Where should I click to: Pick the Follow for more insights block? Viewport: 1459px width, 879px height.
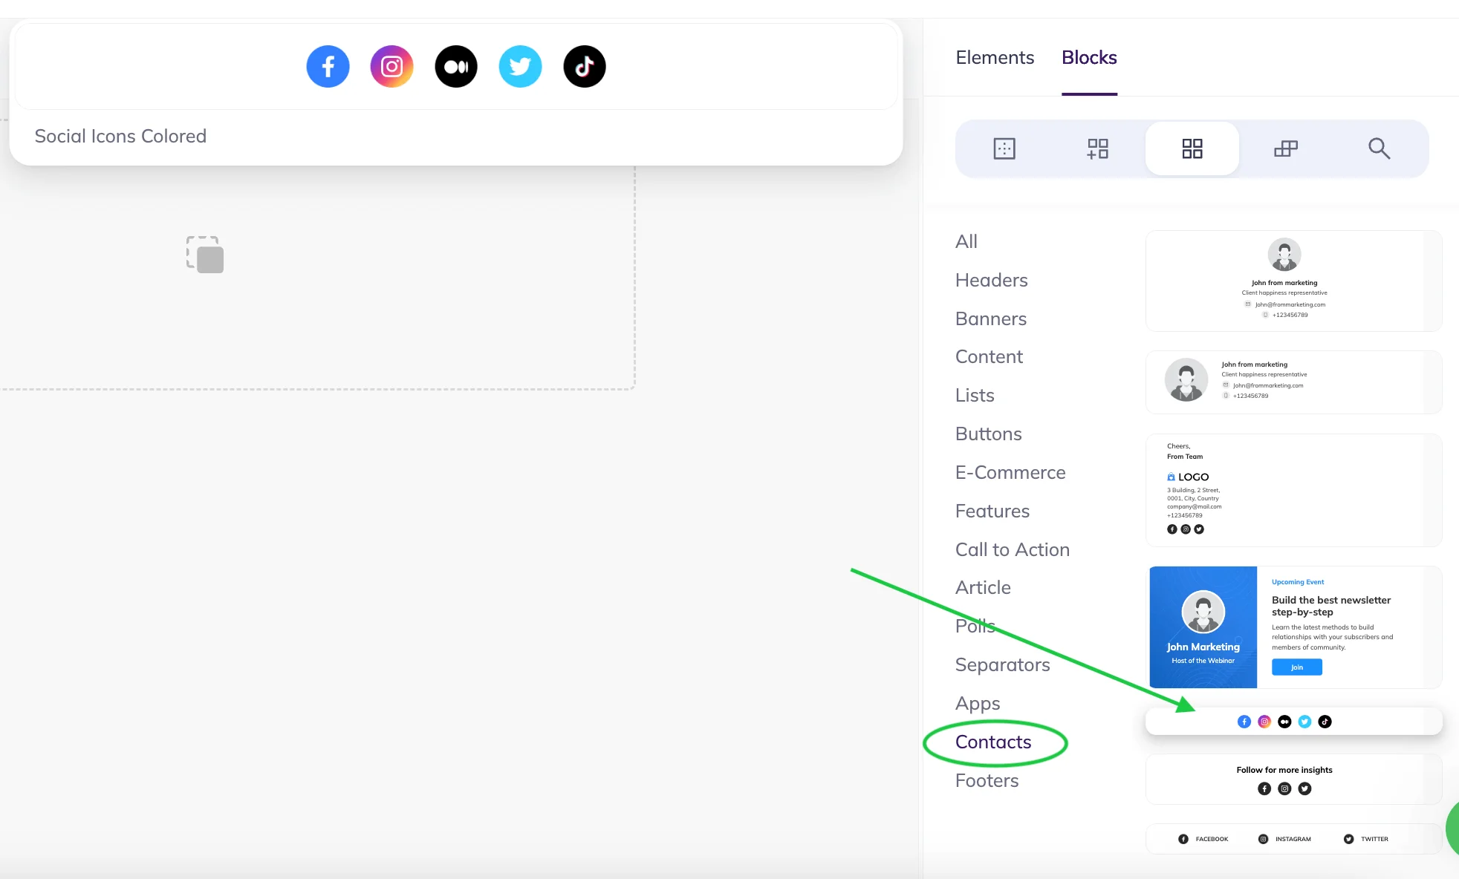pyautogui.click(x=1293, y=780)
